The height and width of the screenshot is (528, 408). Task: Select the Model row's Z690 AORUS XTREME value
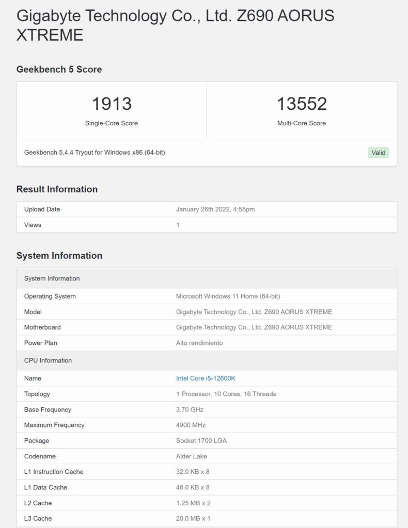[x=254, y=312]
